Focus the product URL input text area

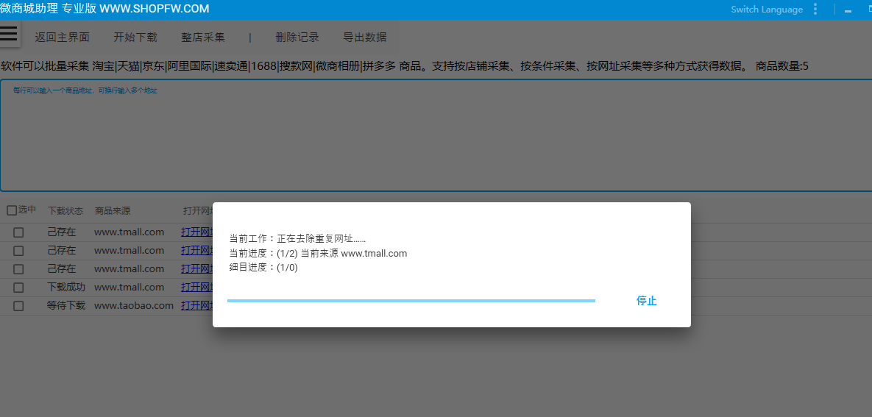click(436, 140)
